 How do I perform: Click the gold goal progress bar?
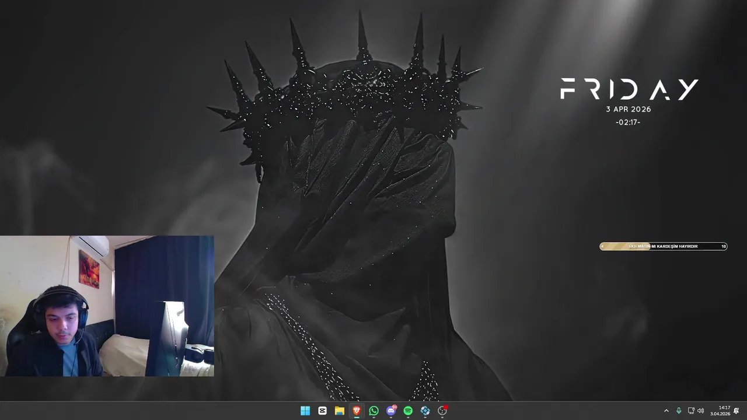[x=664, y=246]
